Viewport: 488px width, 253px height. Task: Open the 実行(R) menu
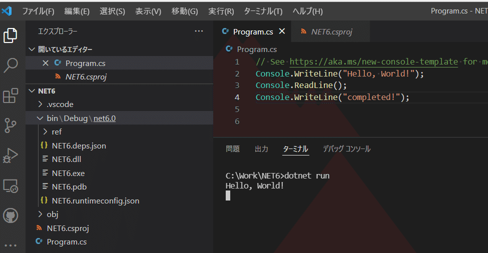coord(221,11)
